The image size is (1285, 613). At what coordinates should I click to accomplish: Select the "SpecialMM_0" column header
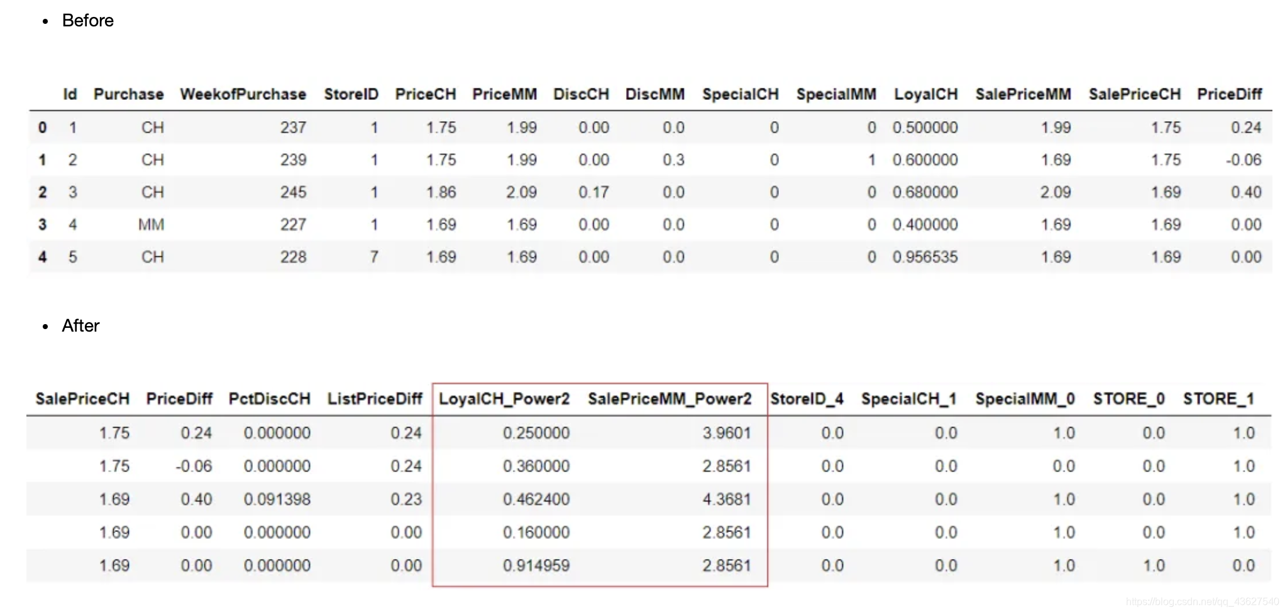(1025, 399)
